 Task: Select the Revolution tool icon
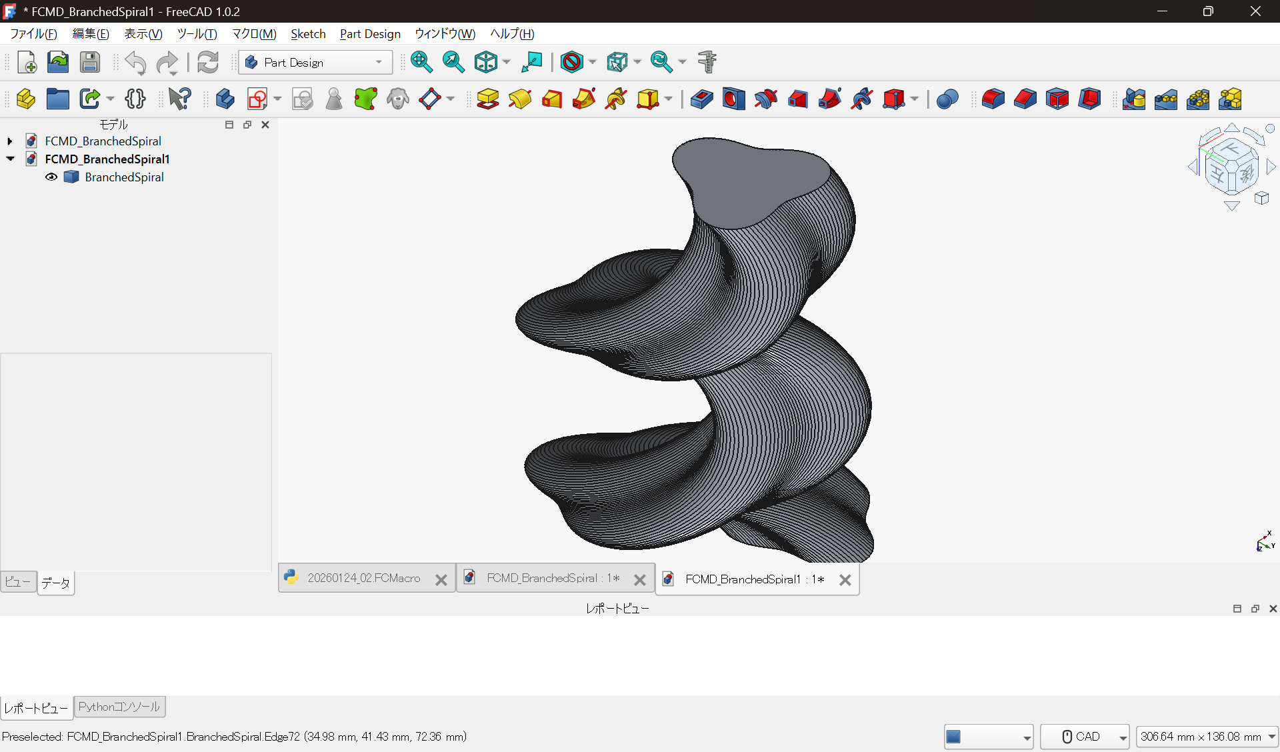[520, 99]
